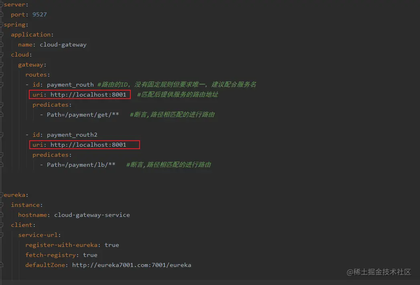Fold the application section in the gutter
Viewport: 420px width, 285px height.
tap(1, 34)
